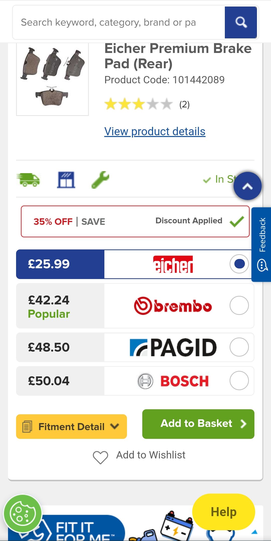Tap the blue store collection icon
This screenshot has width=271, height=541.
click(x=66, y=180)
